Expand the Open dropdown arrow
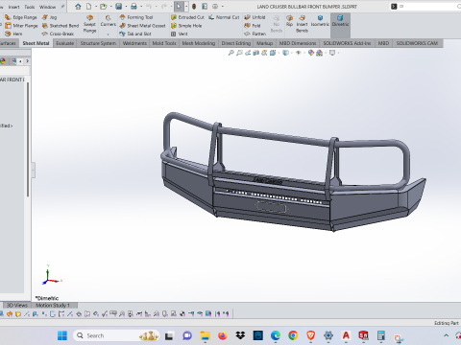The width and height of the screenshot is (461, 345). coord(110,7)
